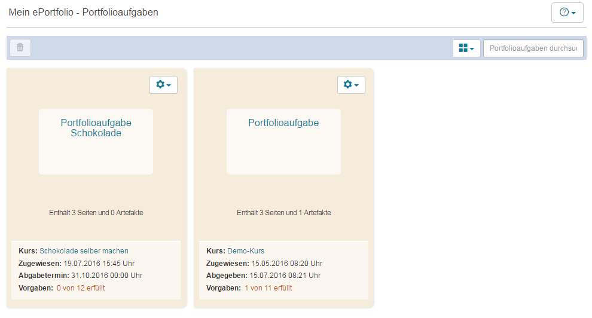Open gear menu on Portfolioaufgabe Schokolade card
The image size is (592, 318).
tap(163, 85)
